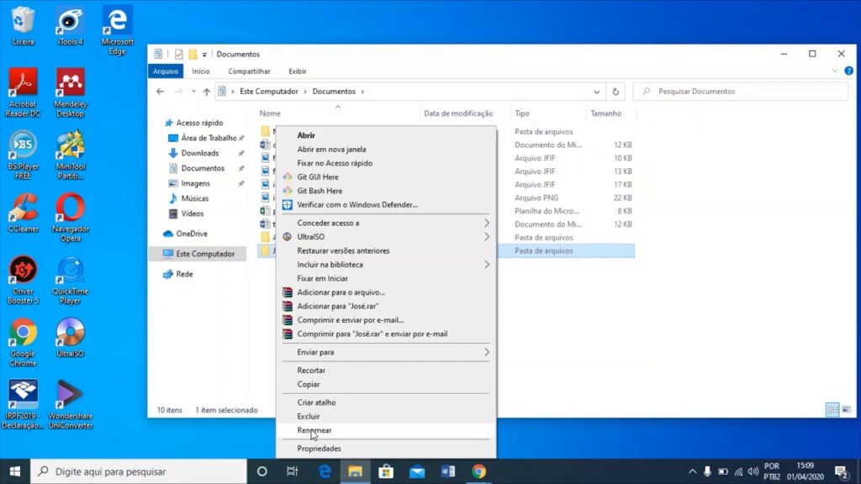
Task: Open the Lixeira recycle bin desktop icon
Action: point(23,26)
